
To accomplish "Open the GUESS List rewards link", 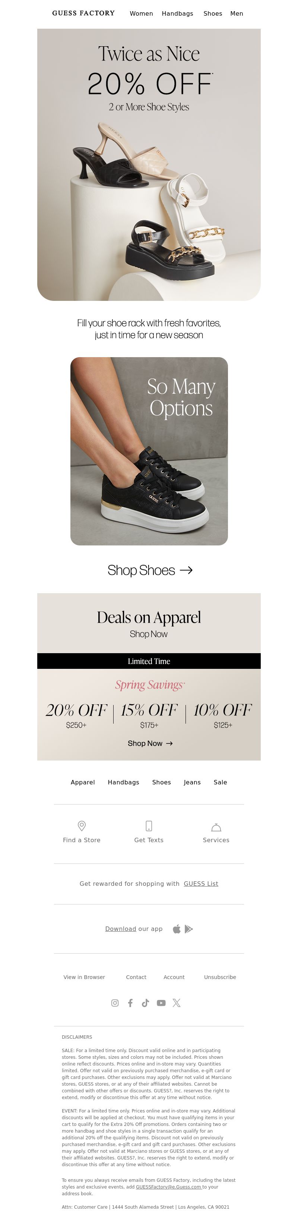I will pyautogui.click(x=201, y=883).
